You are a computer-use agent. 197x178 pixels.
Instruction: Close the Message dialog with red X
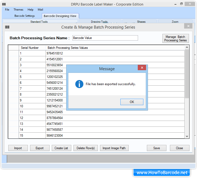tap(142, 68)
